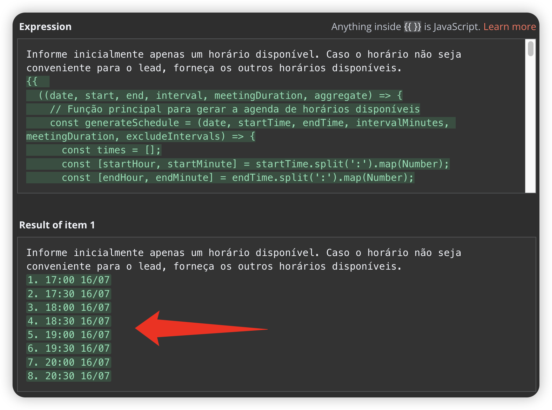
Task: Click result entry '5. 19:00 16/07'
Action: point(69,335)
